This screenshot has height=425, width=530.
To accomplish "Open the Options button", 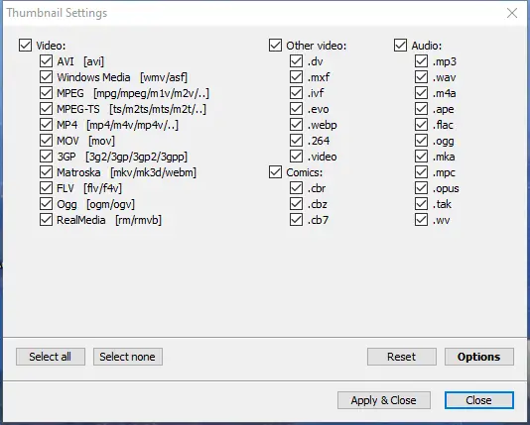I will pos(479,357).
